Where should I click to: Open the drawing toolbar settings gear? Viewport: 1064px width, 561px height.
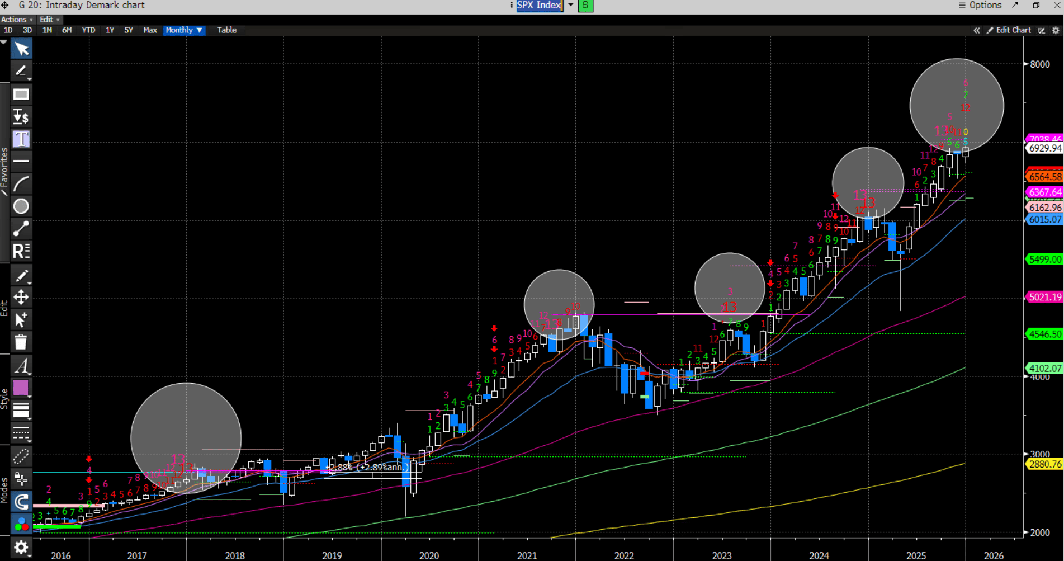(21, 548)
